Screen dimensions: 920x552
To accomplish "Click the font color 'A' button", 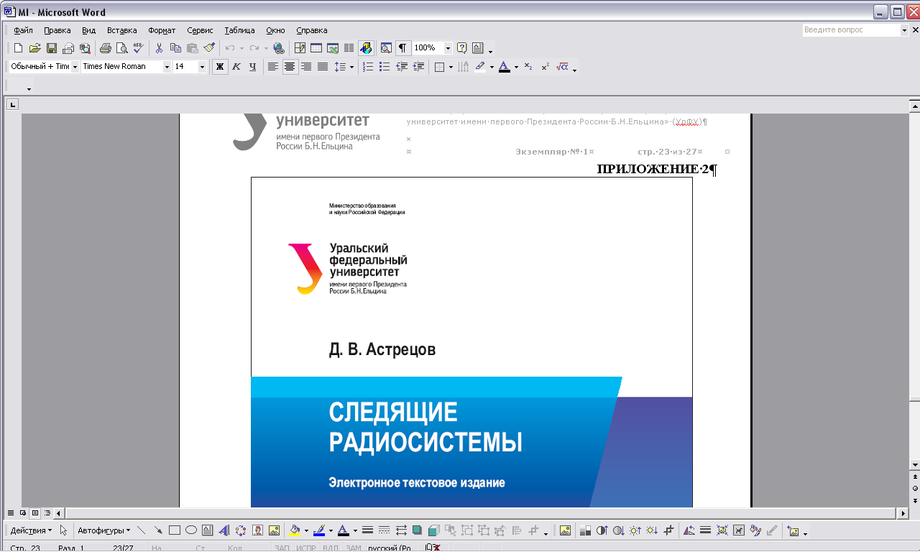I will tap(505, 67).
